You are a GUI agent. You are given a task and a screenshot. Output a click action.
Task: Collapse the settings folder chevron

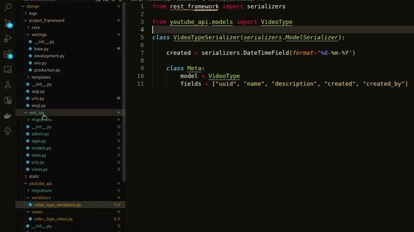(28, 34)
